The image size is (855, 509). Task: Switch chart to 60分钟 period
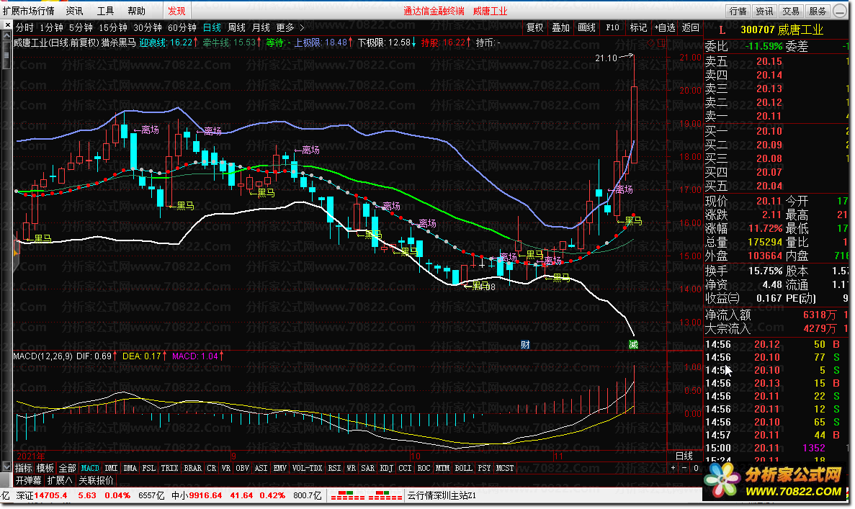click(x=182, y=27)
